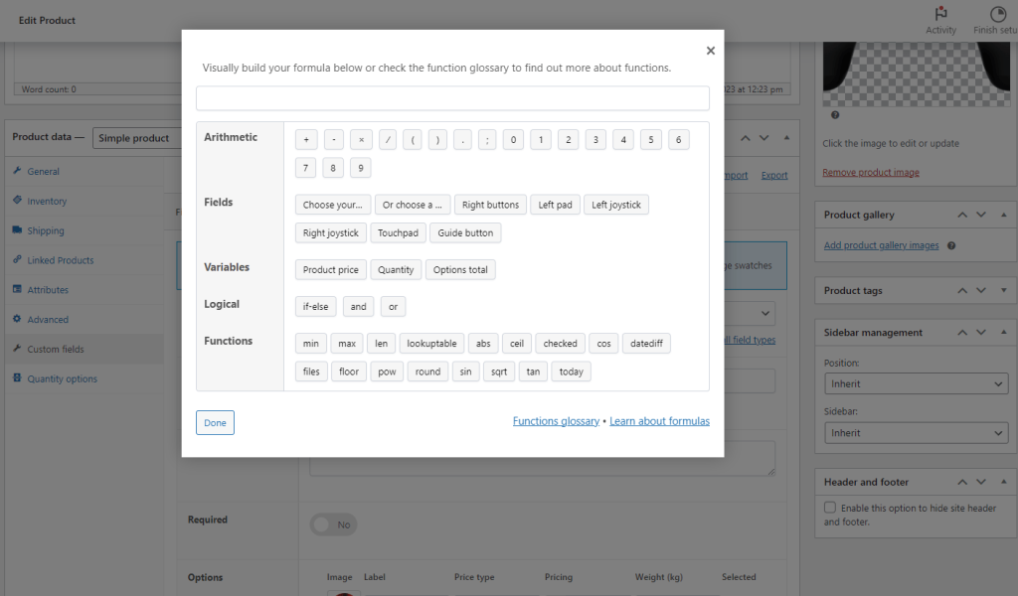Click the Activity icon in the top bar
The height and width of the screenshot is (596, 1018).
(940, 15)
